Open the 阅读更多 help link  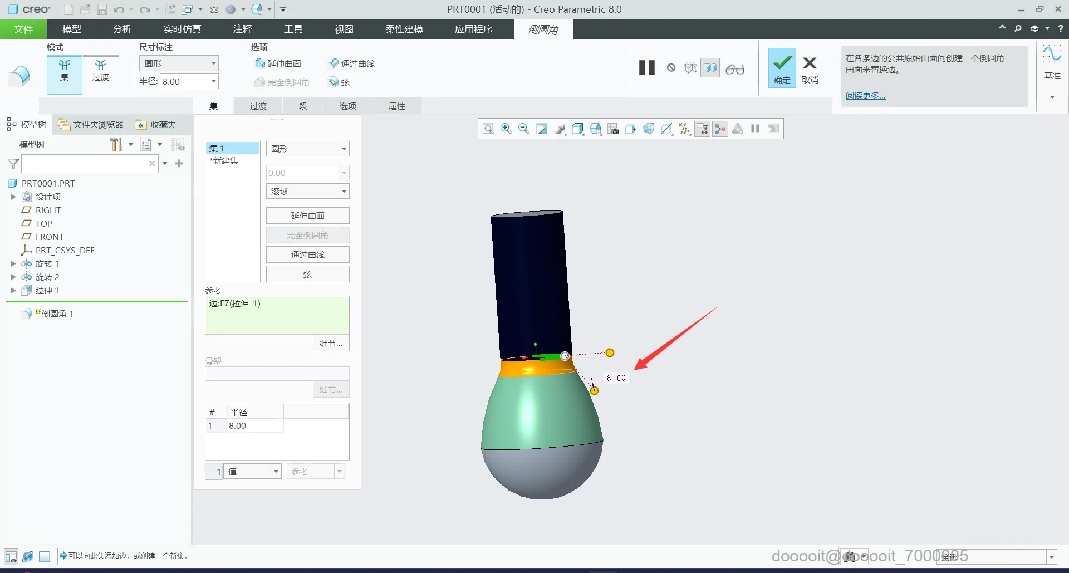coord(865,96)
